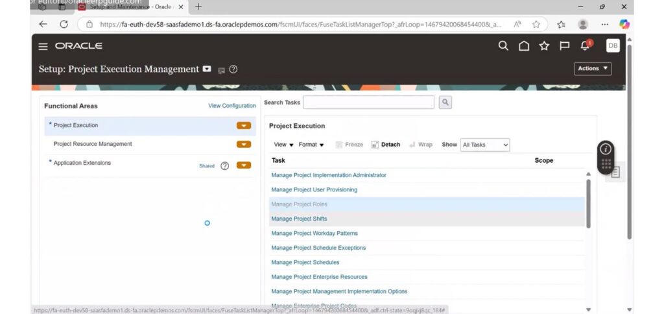Click the Wrap toolbar button

pos(421,145)
